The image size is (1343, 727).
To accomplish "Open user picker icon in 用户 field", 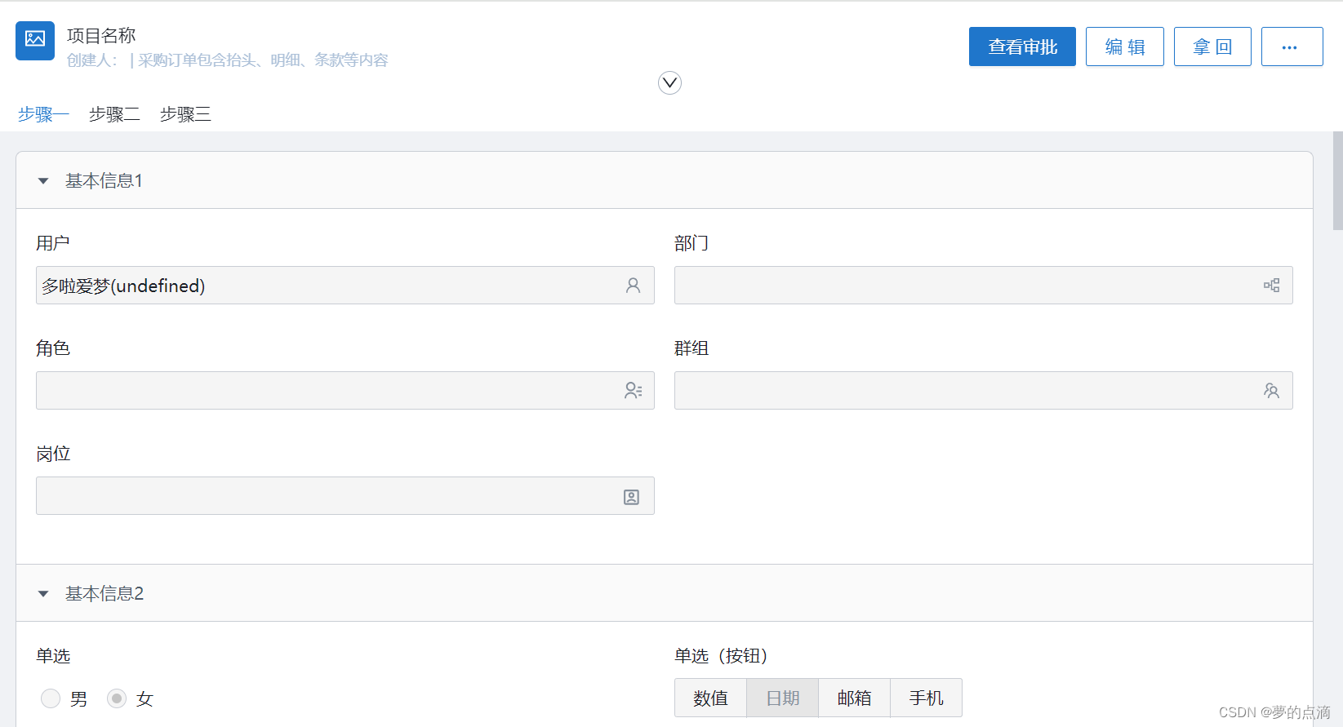I will coord(633,286).
